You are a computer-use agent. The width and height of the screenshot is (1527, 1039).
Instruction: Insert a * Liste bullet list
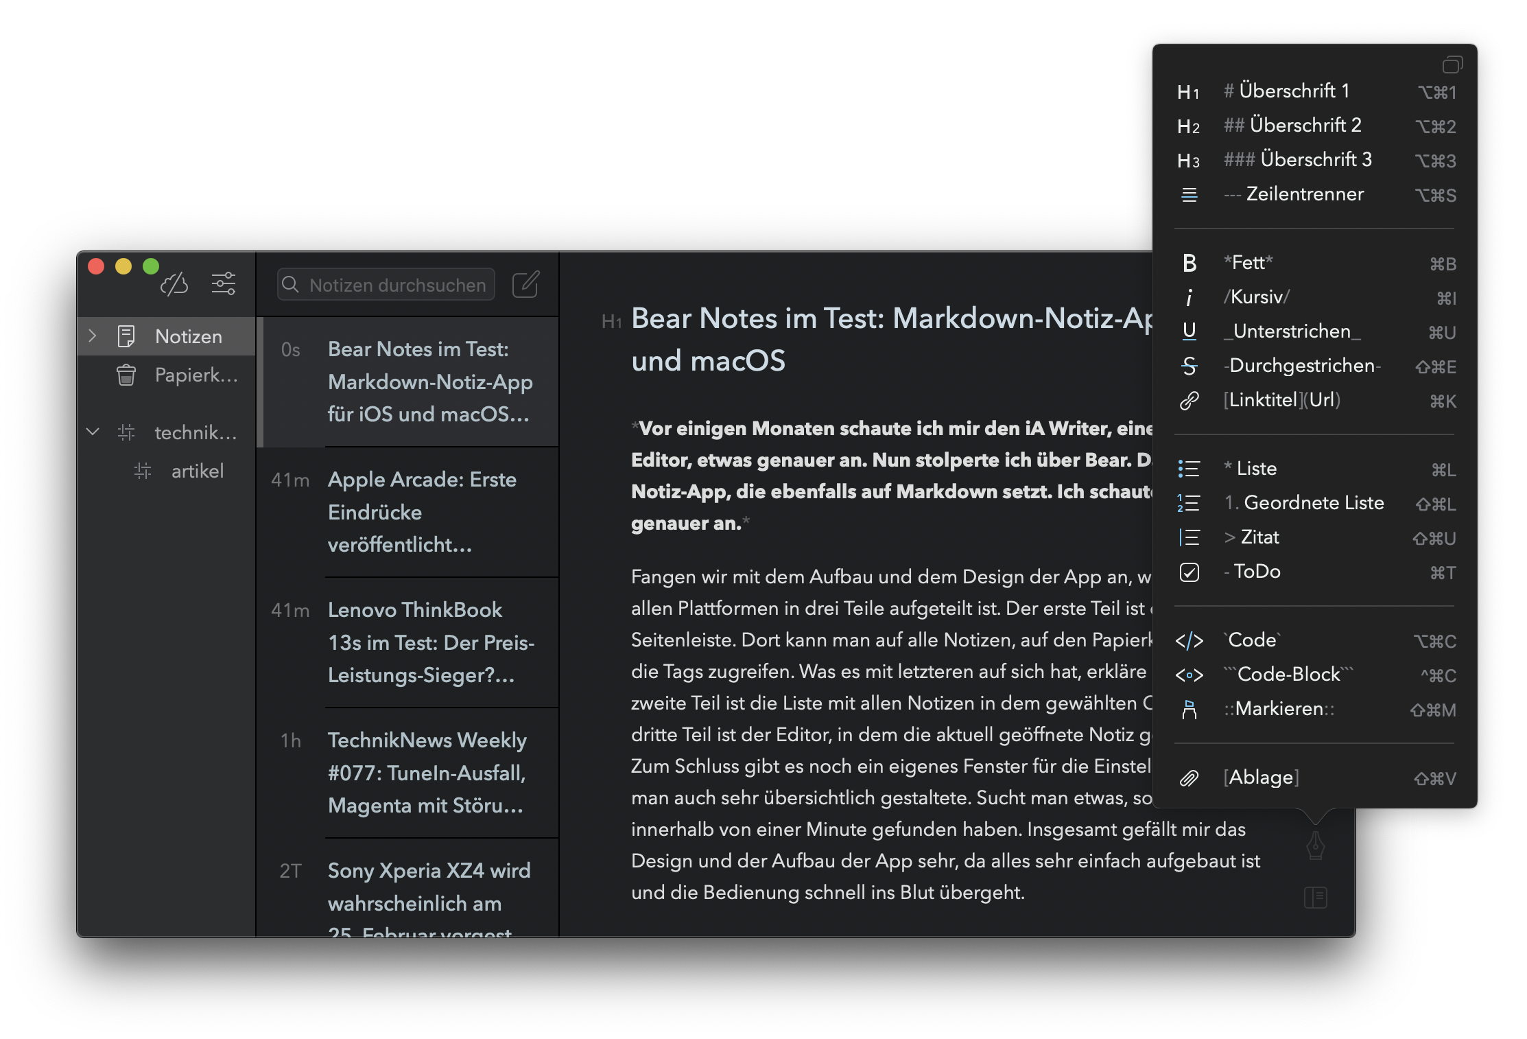(x=1315, y=469)
